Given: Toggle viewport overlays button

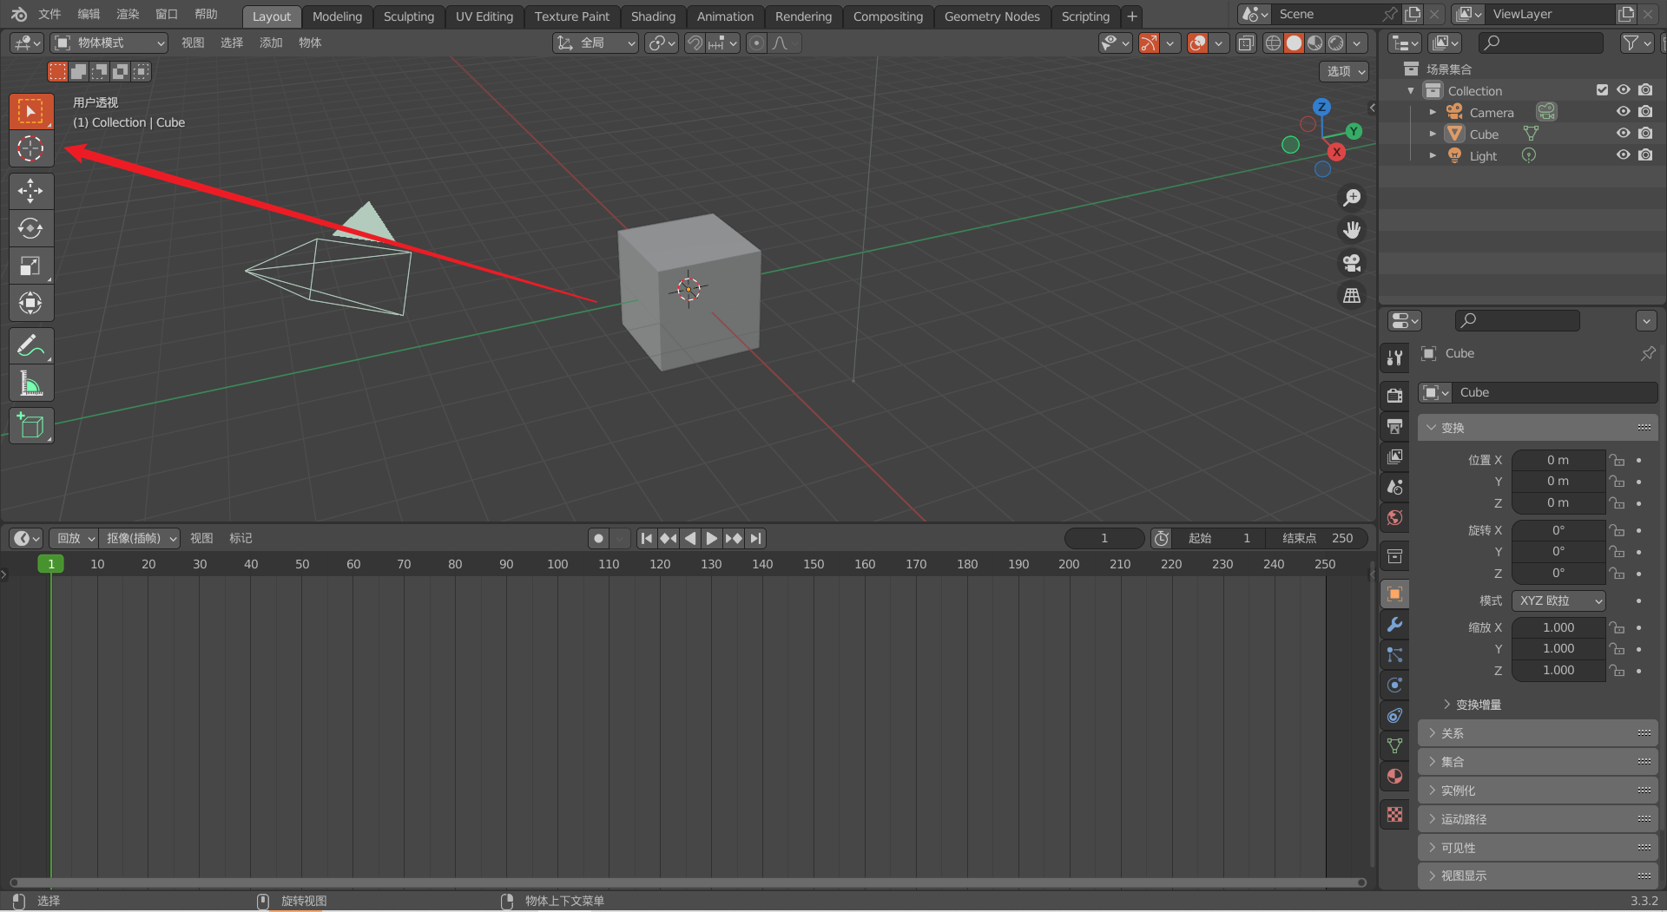Looking at the screenshot, I should point(1197,43).
